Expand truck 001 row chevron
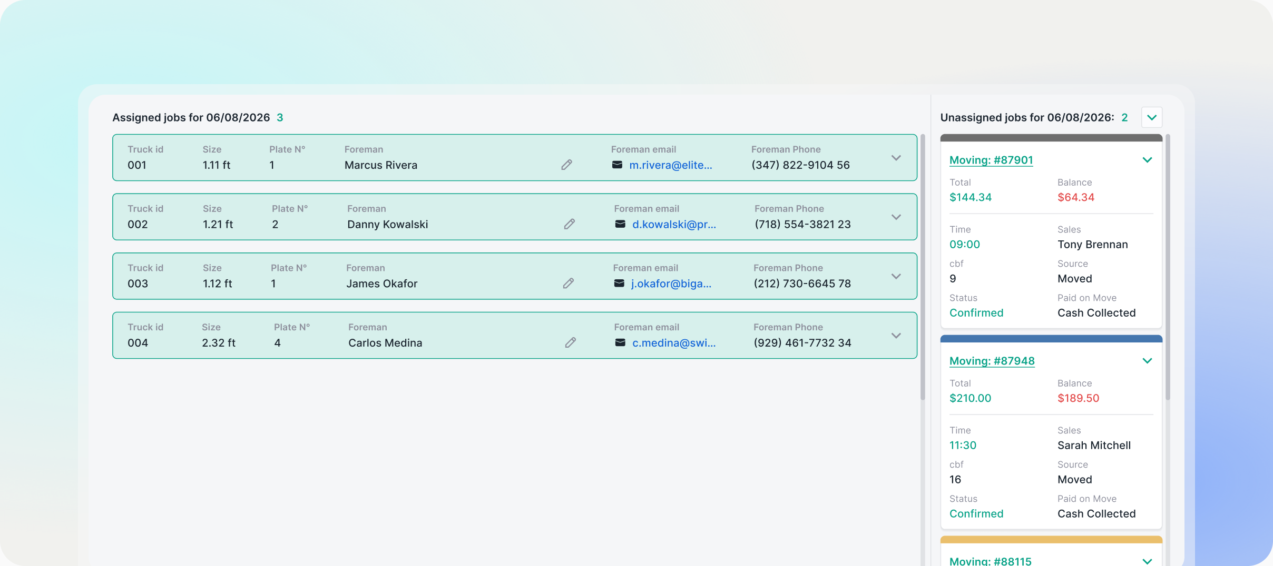This screenshot has width=1273, height=566. click(896, 158)
